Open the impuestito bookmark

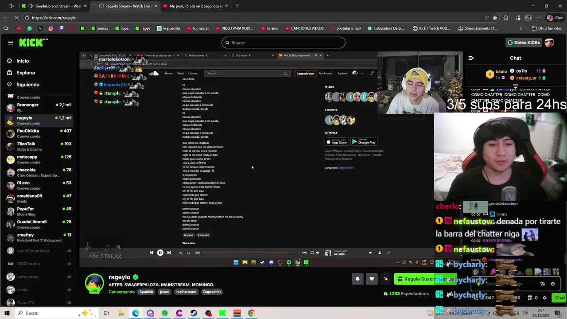pos(168,28)
